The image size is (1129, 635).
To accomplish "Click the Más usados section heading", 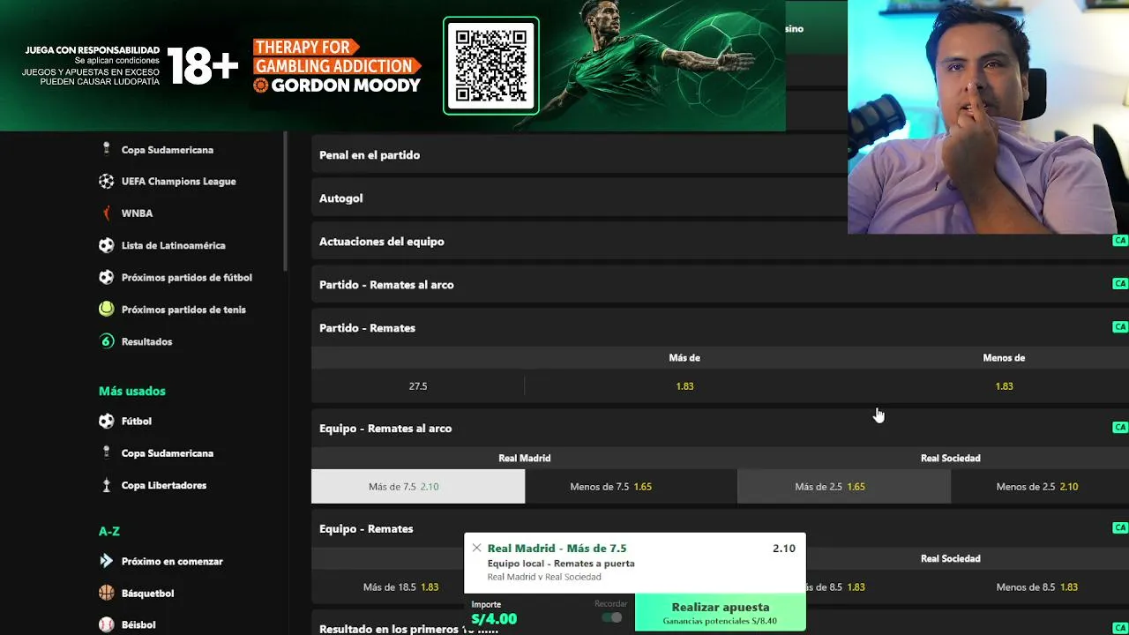I will coord(132,391).
